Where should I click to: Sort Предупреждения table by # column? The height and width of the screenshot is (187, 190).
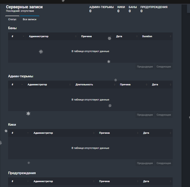pyautogui.click(x=19, y=181)
